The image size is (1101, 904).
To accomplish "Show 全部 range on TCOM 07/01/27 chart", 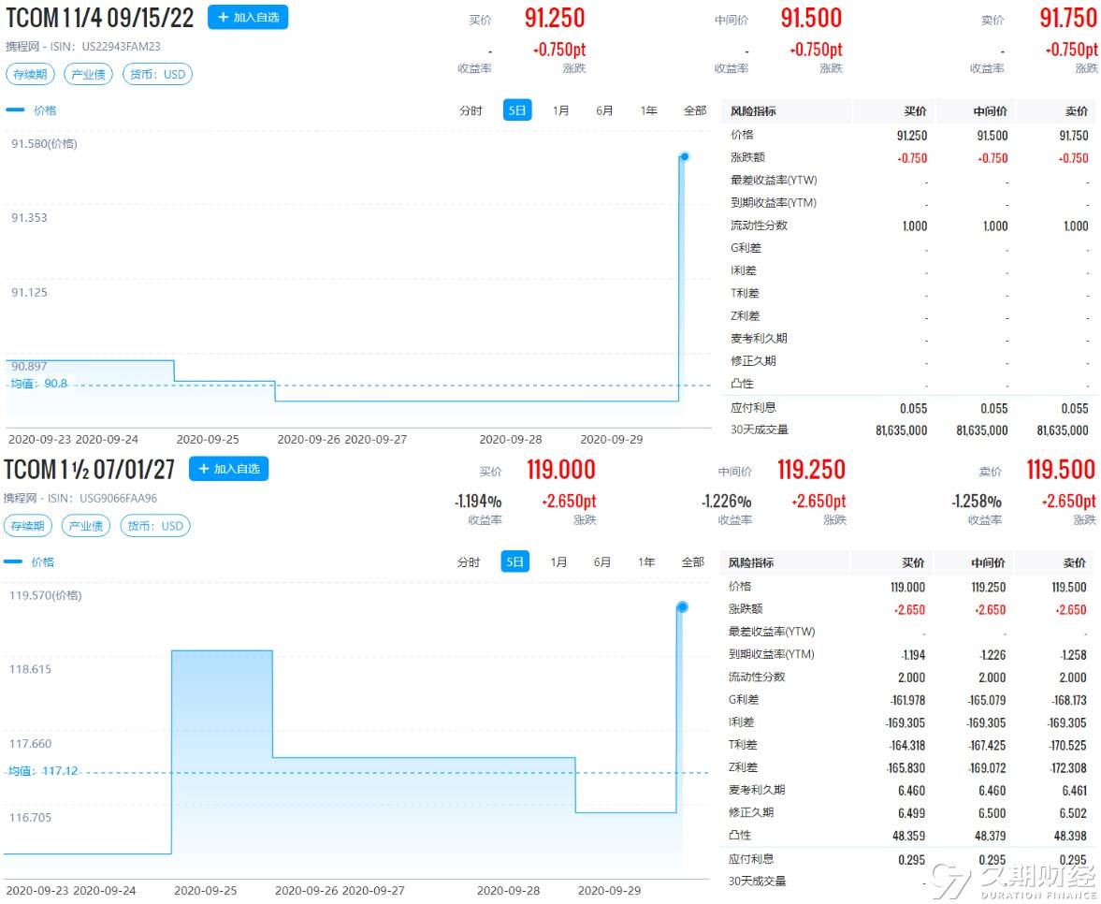I will (x=693, y=561).
